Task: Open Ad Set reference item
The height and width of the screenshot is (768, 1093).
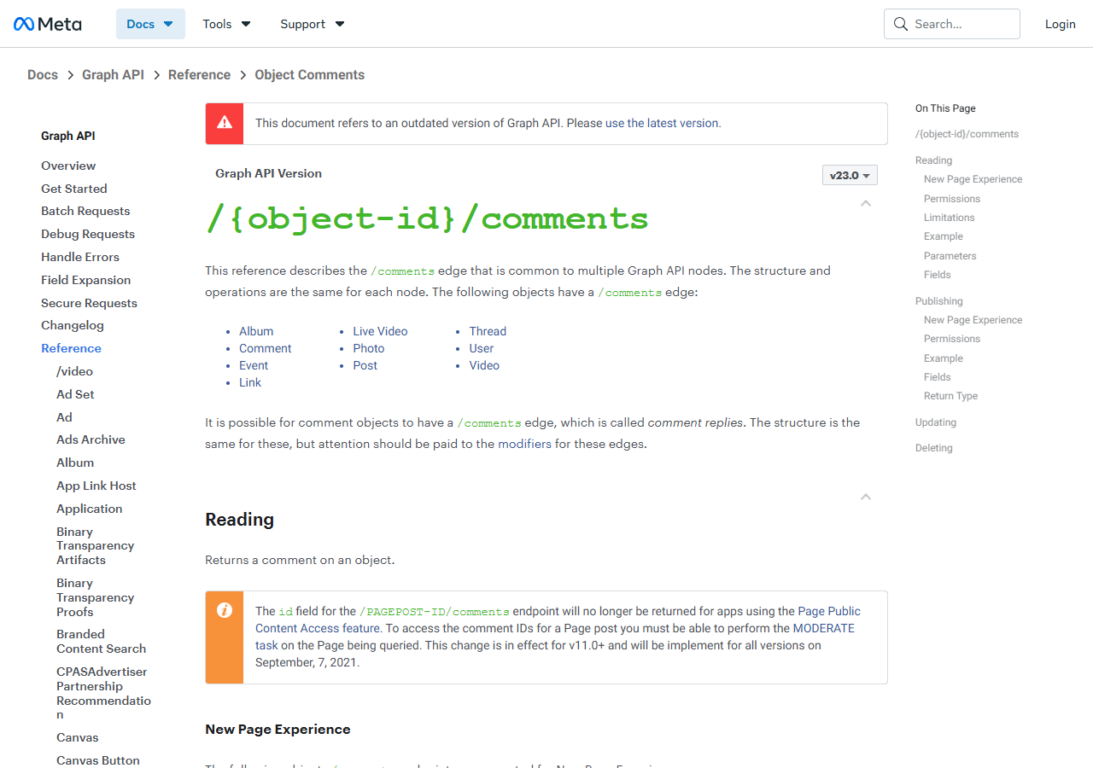Action: (x=75, y=394)
